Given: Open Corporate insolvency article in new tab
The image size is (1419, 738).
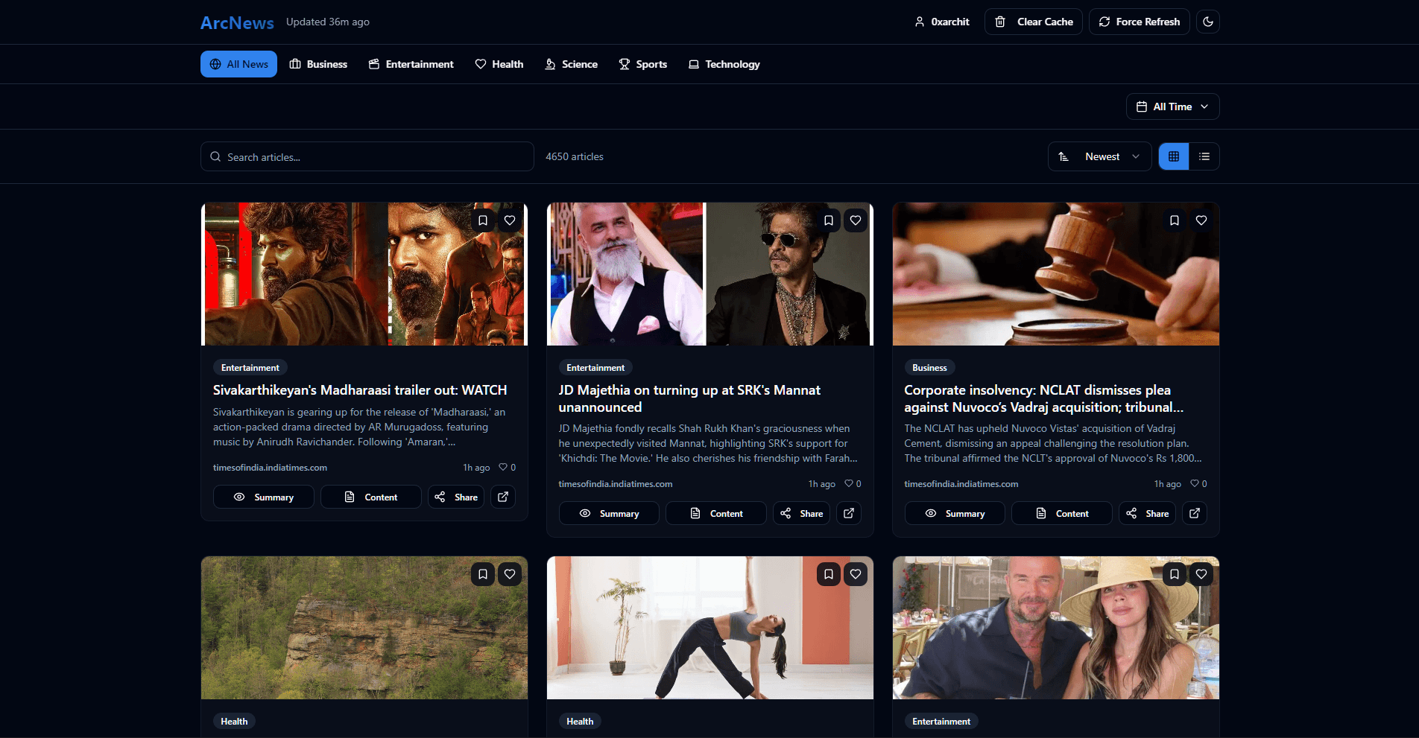Looking at the screenshot, I should [x=1195, y=513].
